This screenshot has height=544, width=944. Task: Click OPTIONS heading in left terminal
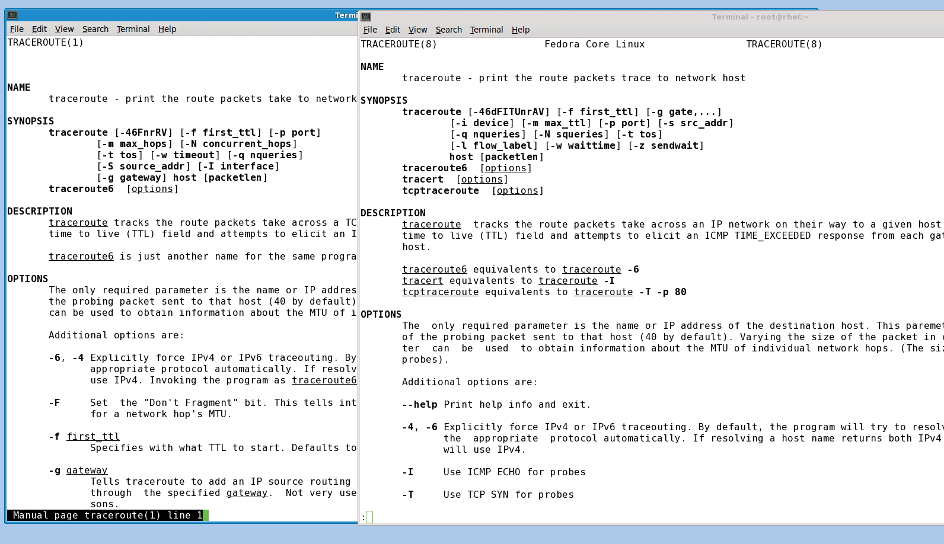point(28,279)
